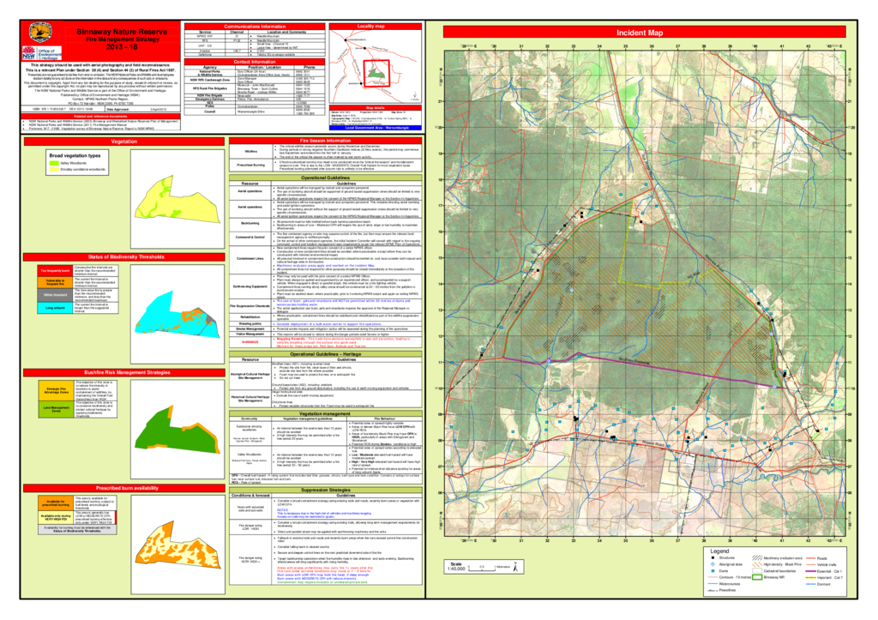Click the Within threshold grey swatch
Image resolution: width=878 pixels, height=620 pixels.
click(x=55, y=295)
